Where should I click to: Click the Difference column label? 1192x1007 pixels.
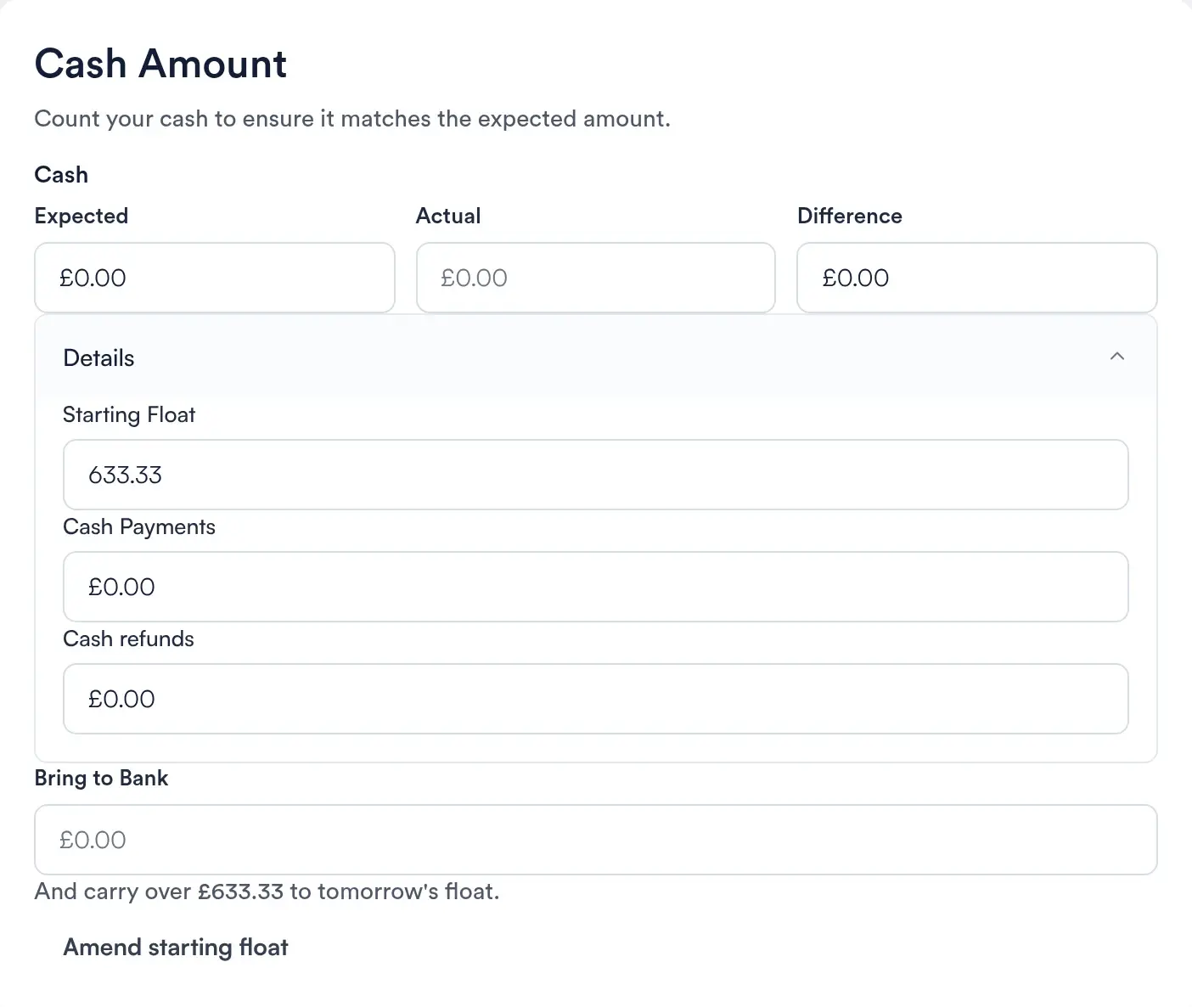click(850, 216)
